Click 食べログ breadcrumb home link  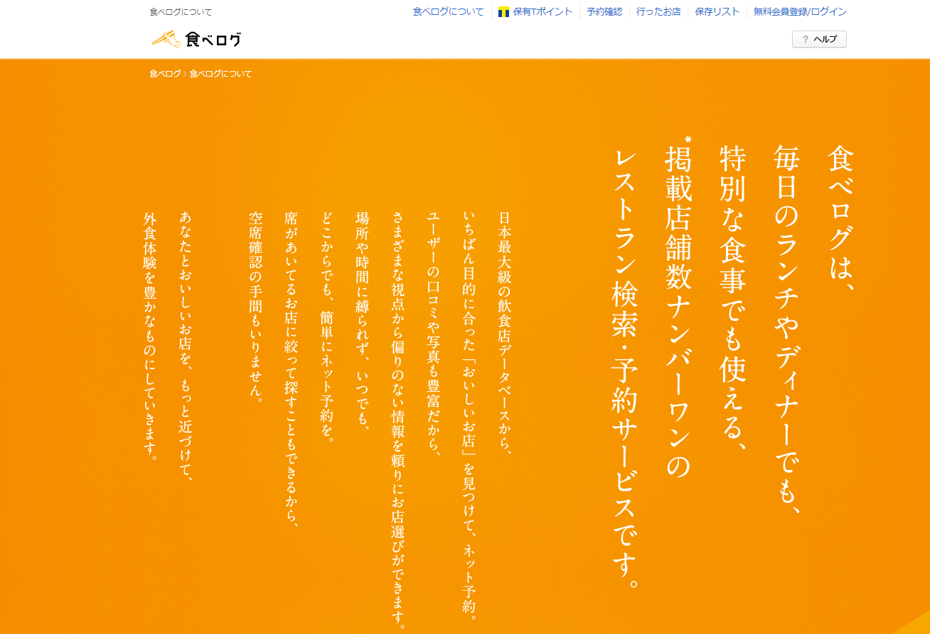click(x=165, y=74)
